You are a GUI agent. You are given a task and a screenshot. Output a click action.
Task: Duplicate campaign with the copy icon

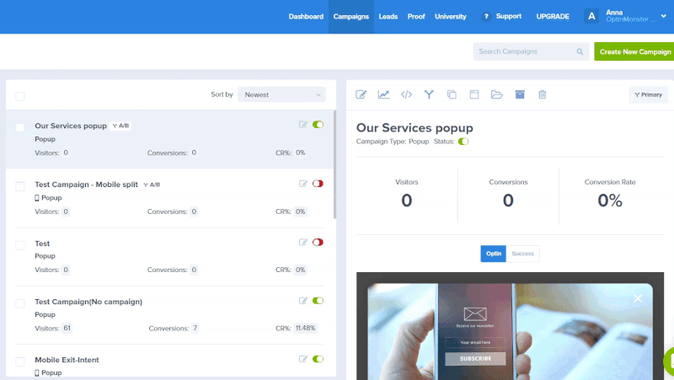click(452, 94)
